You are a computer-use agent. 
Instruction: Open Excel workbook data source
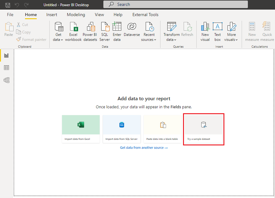point(73,32)
